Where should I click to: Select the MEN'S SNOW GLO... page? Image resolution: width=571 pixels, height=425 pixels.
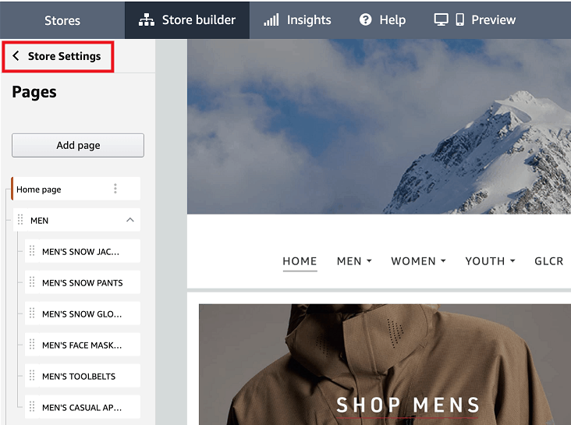coord(83,313)
